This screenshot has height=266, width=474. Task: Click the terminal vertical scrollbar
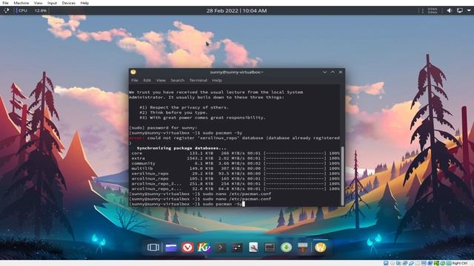(x=342, y=176)
